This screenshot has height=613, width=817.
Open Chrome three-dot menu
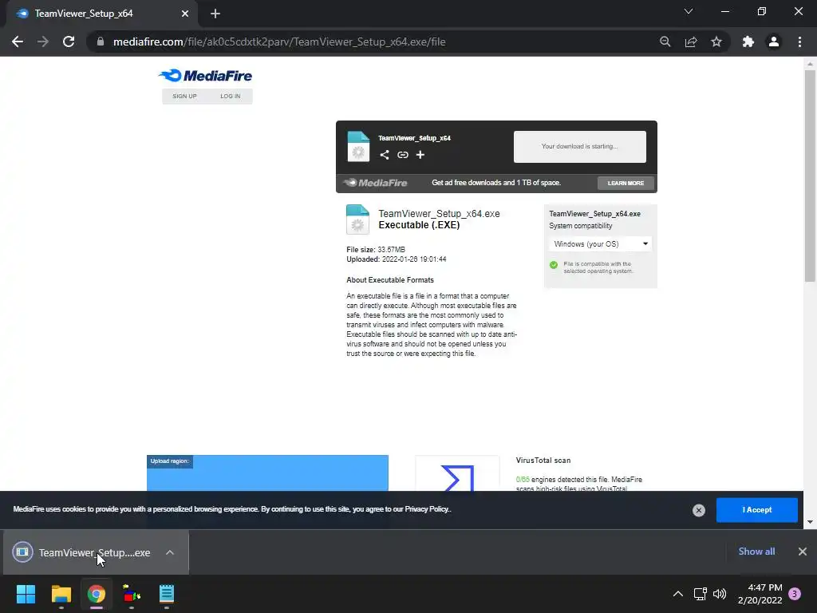pyautogui.click(x=799, y=42)
